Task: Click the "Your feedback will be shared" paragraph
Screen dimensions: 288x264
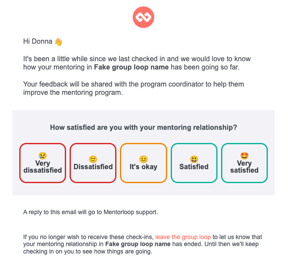Action: point(133,87)
